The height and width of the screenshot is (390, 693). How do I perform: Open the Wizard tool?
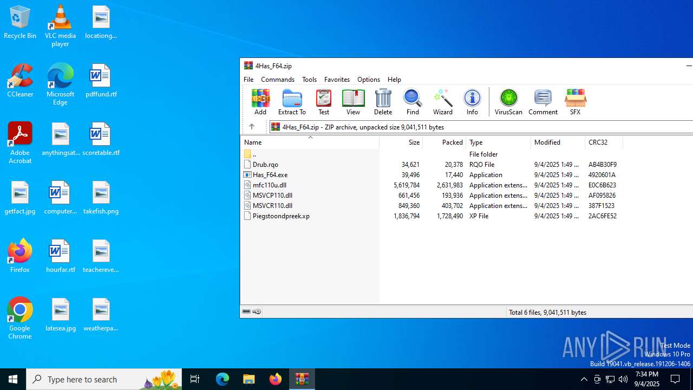point(442,102)
